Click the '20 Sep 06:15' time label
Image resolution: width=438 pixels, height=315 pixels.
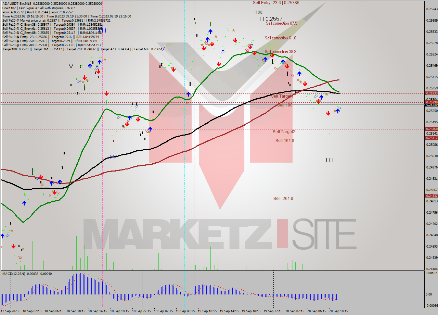coord(317,311)
